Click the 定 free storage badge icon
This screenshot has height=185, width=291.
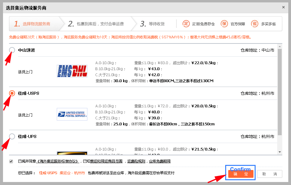[x=186, y=24]
